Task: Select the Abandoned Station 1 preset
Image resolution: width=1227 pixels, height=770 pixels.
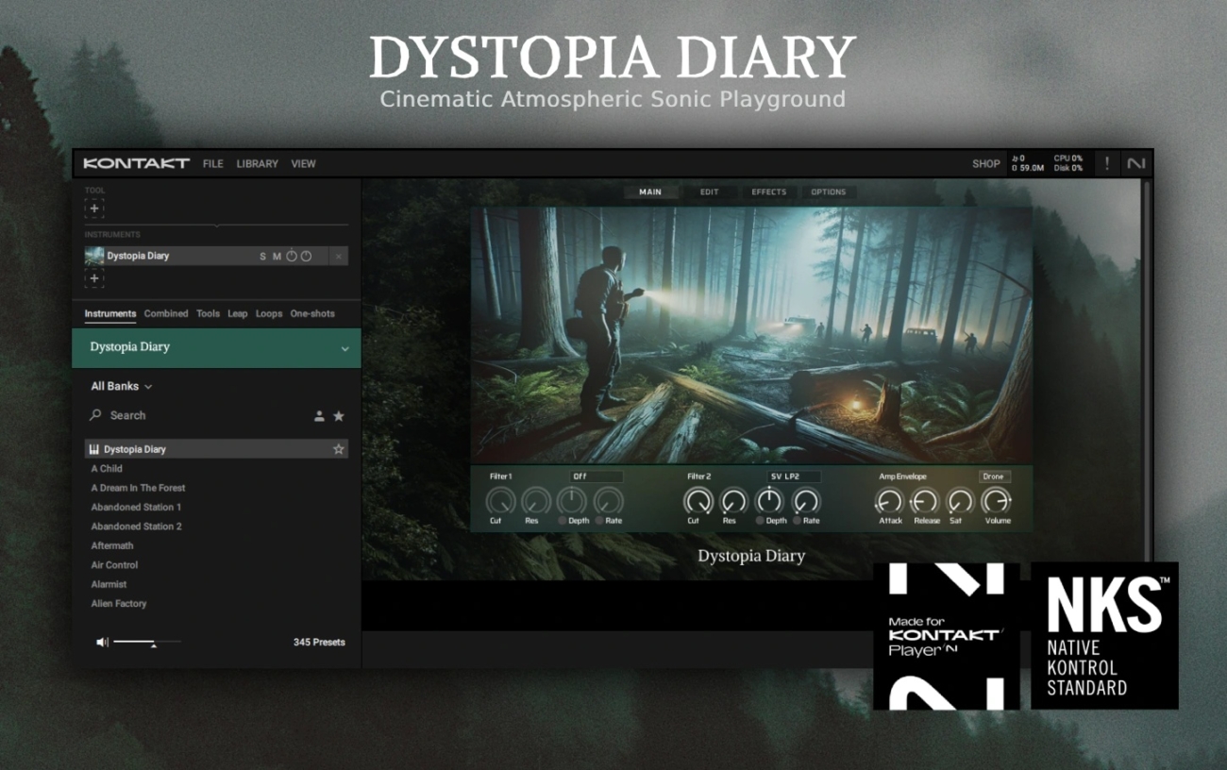Action: point(136,508)
